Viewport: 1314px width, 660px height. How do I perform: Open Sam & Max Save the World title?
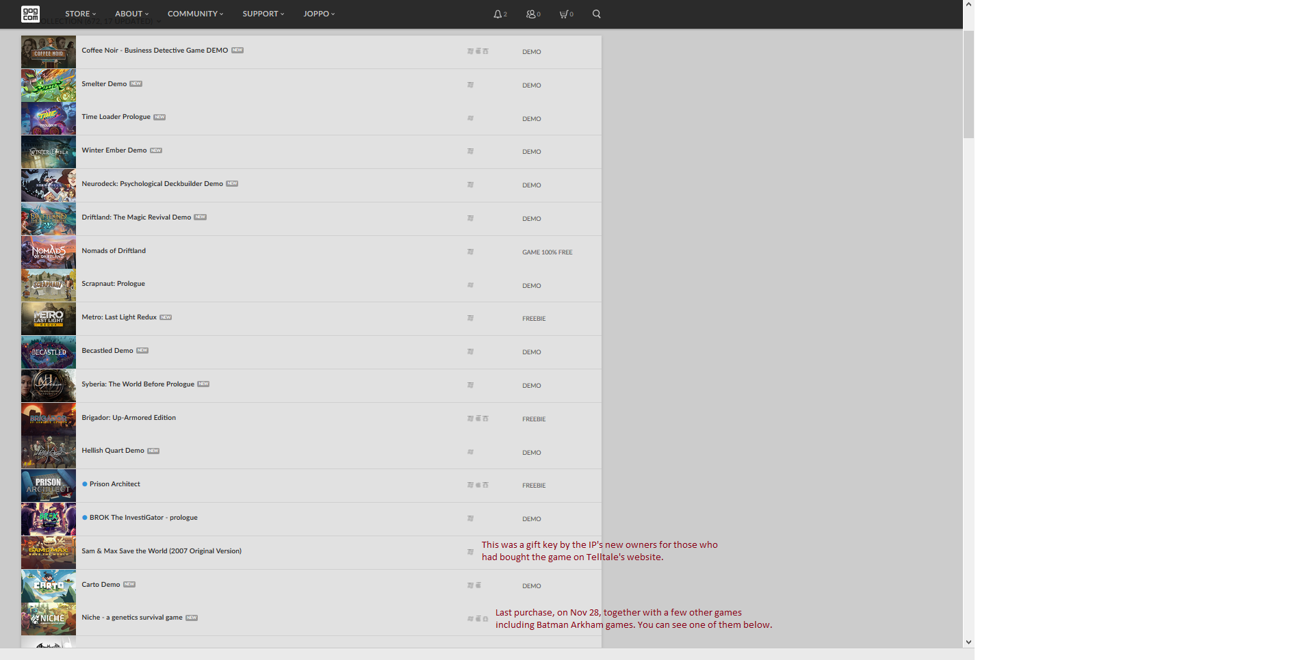coord(162,551)
